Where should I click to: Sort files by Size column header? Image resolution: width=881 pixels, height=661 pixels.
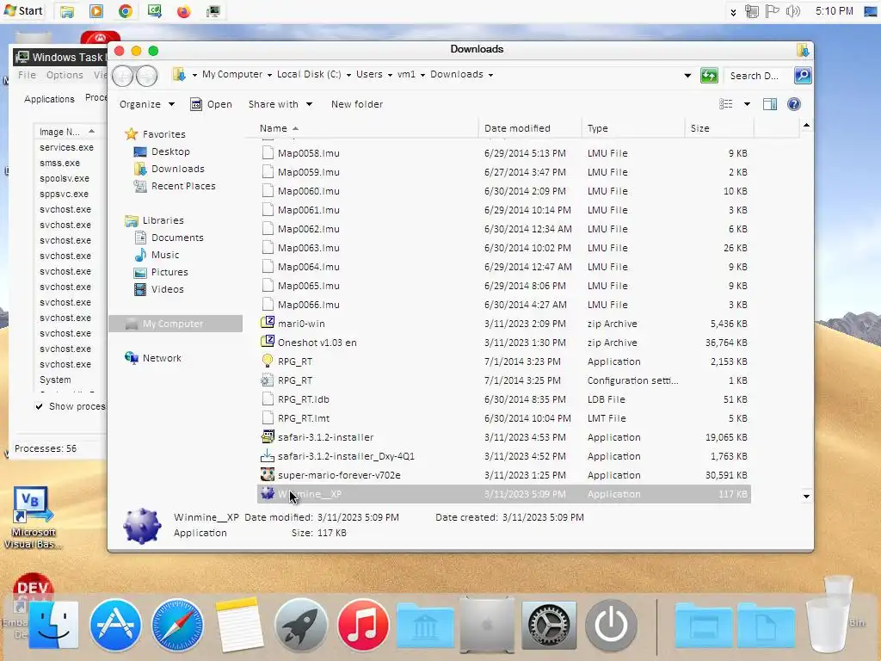(718, 128)
